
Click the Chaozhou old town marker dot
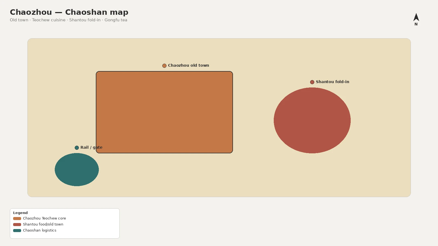[x=164, y=66]
